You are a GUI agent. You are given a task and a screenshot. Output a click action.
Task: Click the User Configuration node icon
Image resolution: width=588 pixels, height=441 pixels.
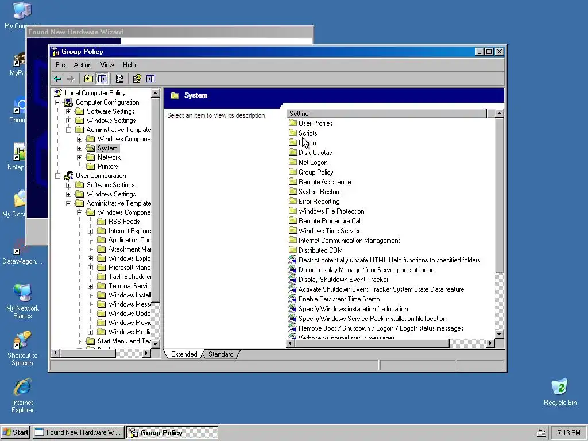[68, 176]
